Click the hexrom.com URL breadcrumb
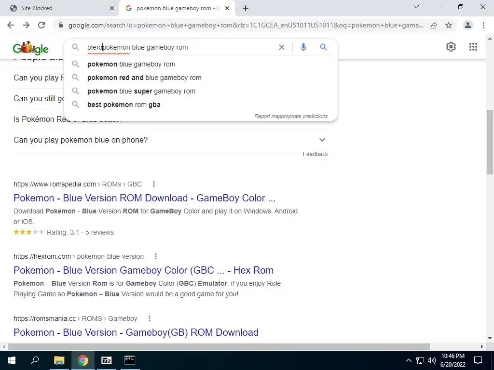The image size is (494, 370). 79,256
